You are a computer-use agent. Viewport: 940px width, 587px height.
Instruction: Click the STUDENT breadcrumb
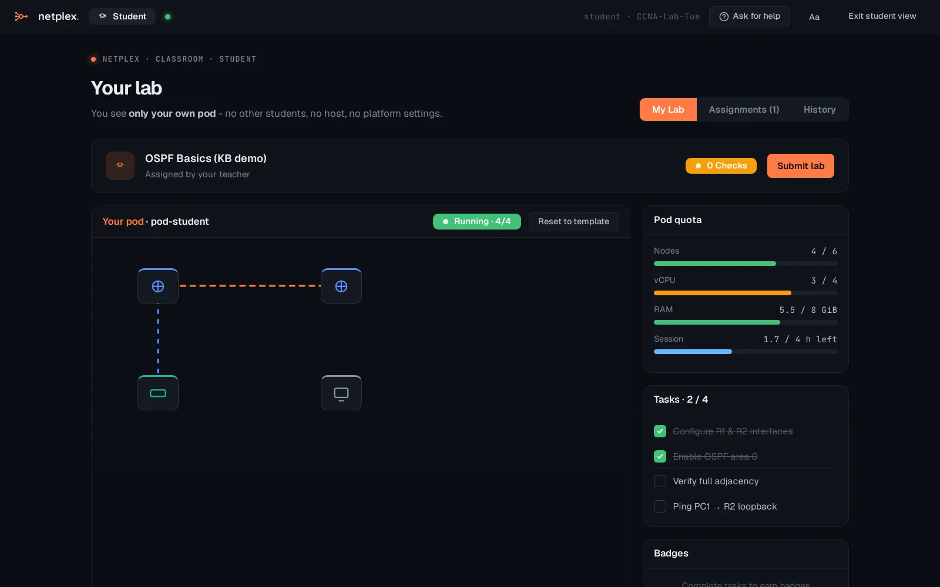coord(238,59)
